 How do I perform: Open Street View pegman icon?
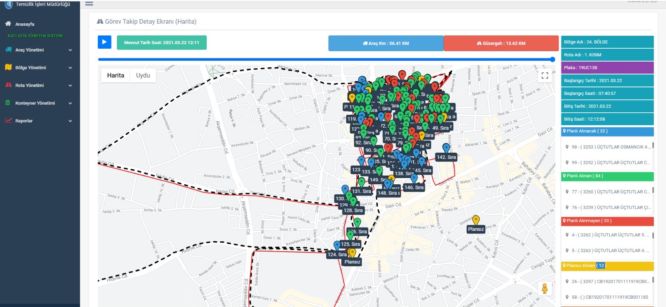pyautogui.click(x=544, y=288)
